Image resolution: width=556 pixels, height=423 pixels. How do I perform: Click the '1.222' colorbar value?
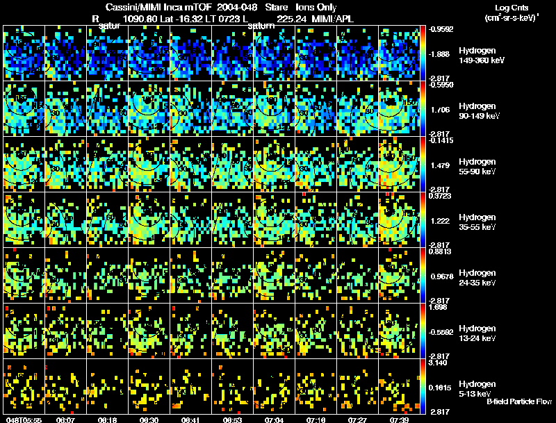click(440, 221)
